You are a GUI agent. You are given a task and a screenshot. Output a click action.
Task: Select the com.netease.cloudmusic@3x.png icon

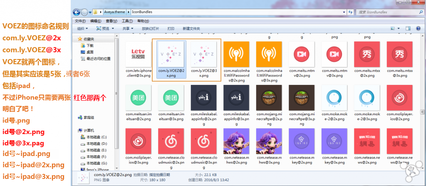tap(204, 141)
